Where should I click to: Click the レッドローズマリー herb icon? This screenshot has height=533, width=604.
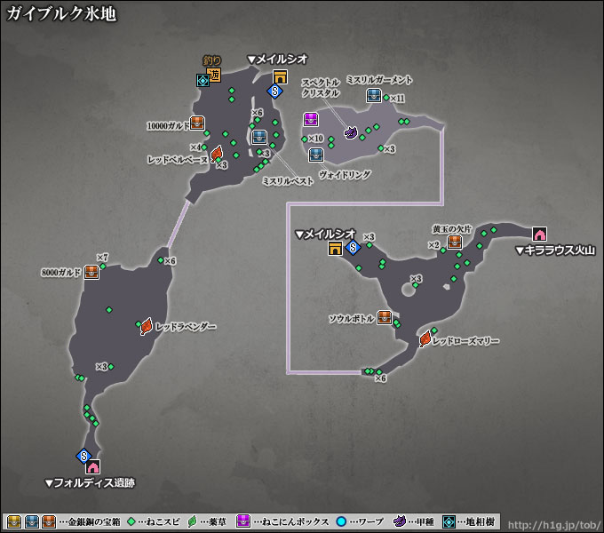click(425, 339)
